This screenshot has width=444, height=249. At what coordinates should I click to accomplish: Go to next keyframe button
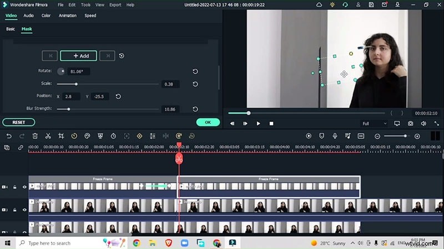pyautogui.click(x=107, y=56)
